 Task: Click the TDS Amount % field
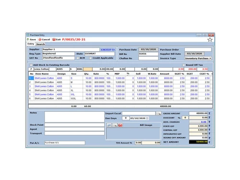click(138, 143)
